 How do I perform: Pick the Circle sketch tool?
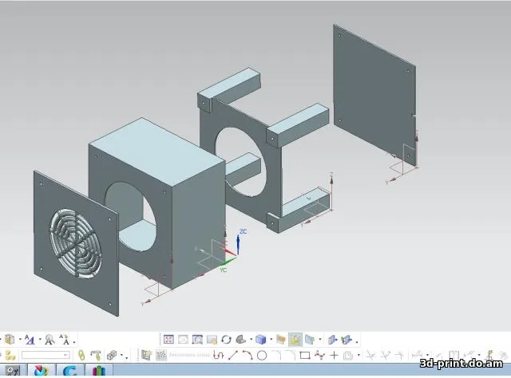coord(261,355)
